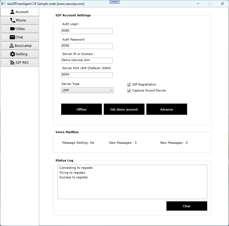Click inside the Status Log text box

[132, 182]
